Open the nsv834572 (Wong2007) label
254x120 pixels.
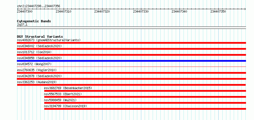pos(34,64)
